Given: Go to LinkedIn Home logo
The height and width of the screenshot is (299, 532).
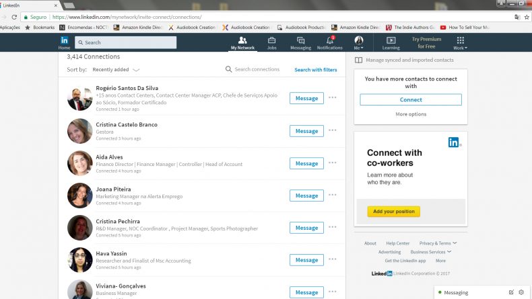Looking at the screenshot, I should tap(64, 42).
